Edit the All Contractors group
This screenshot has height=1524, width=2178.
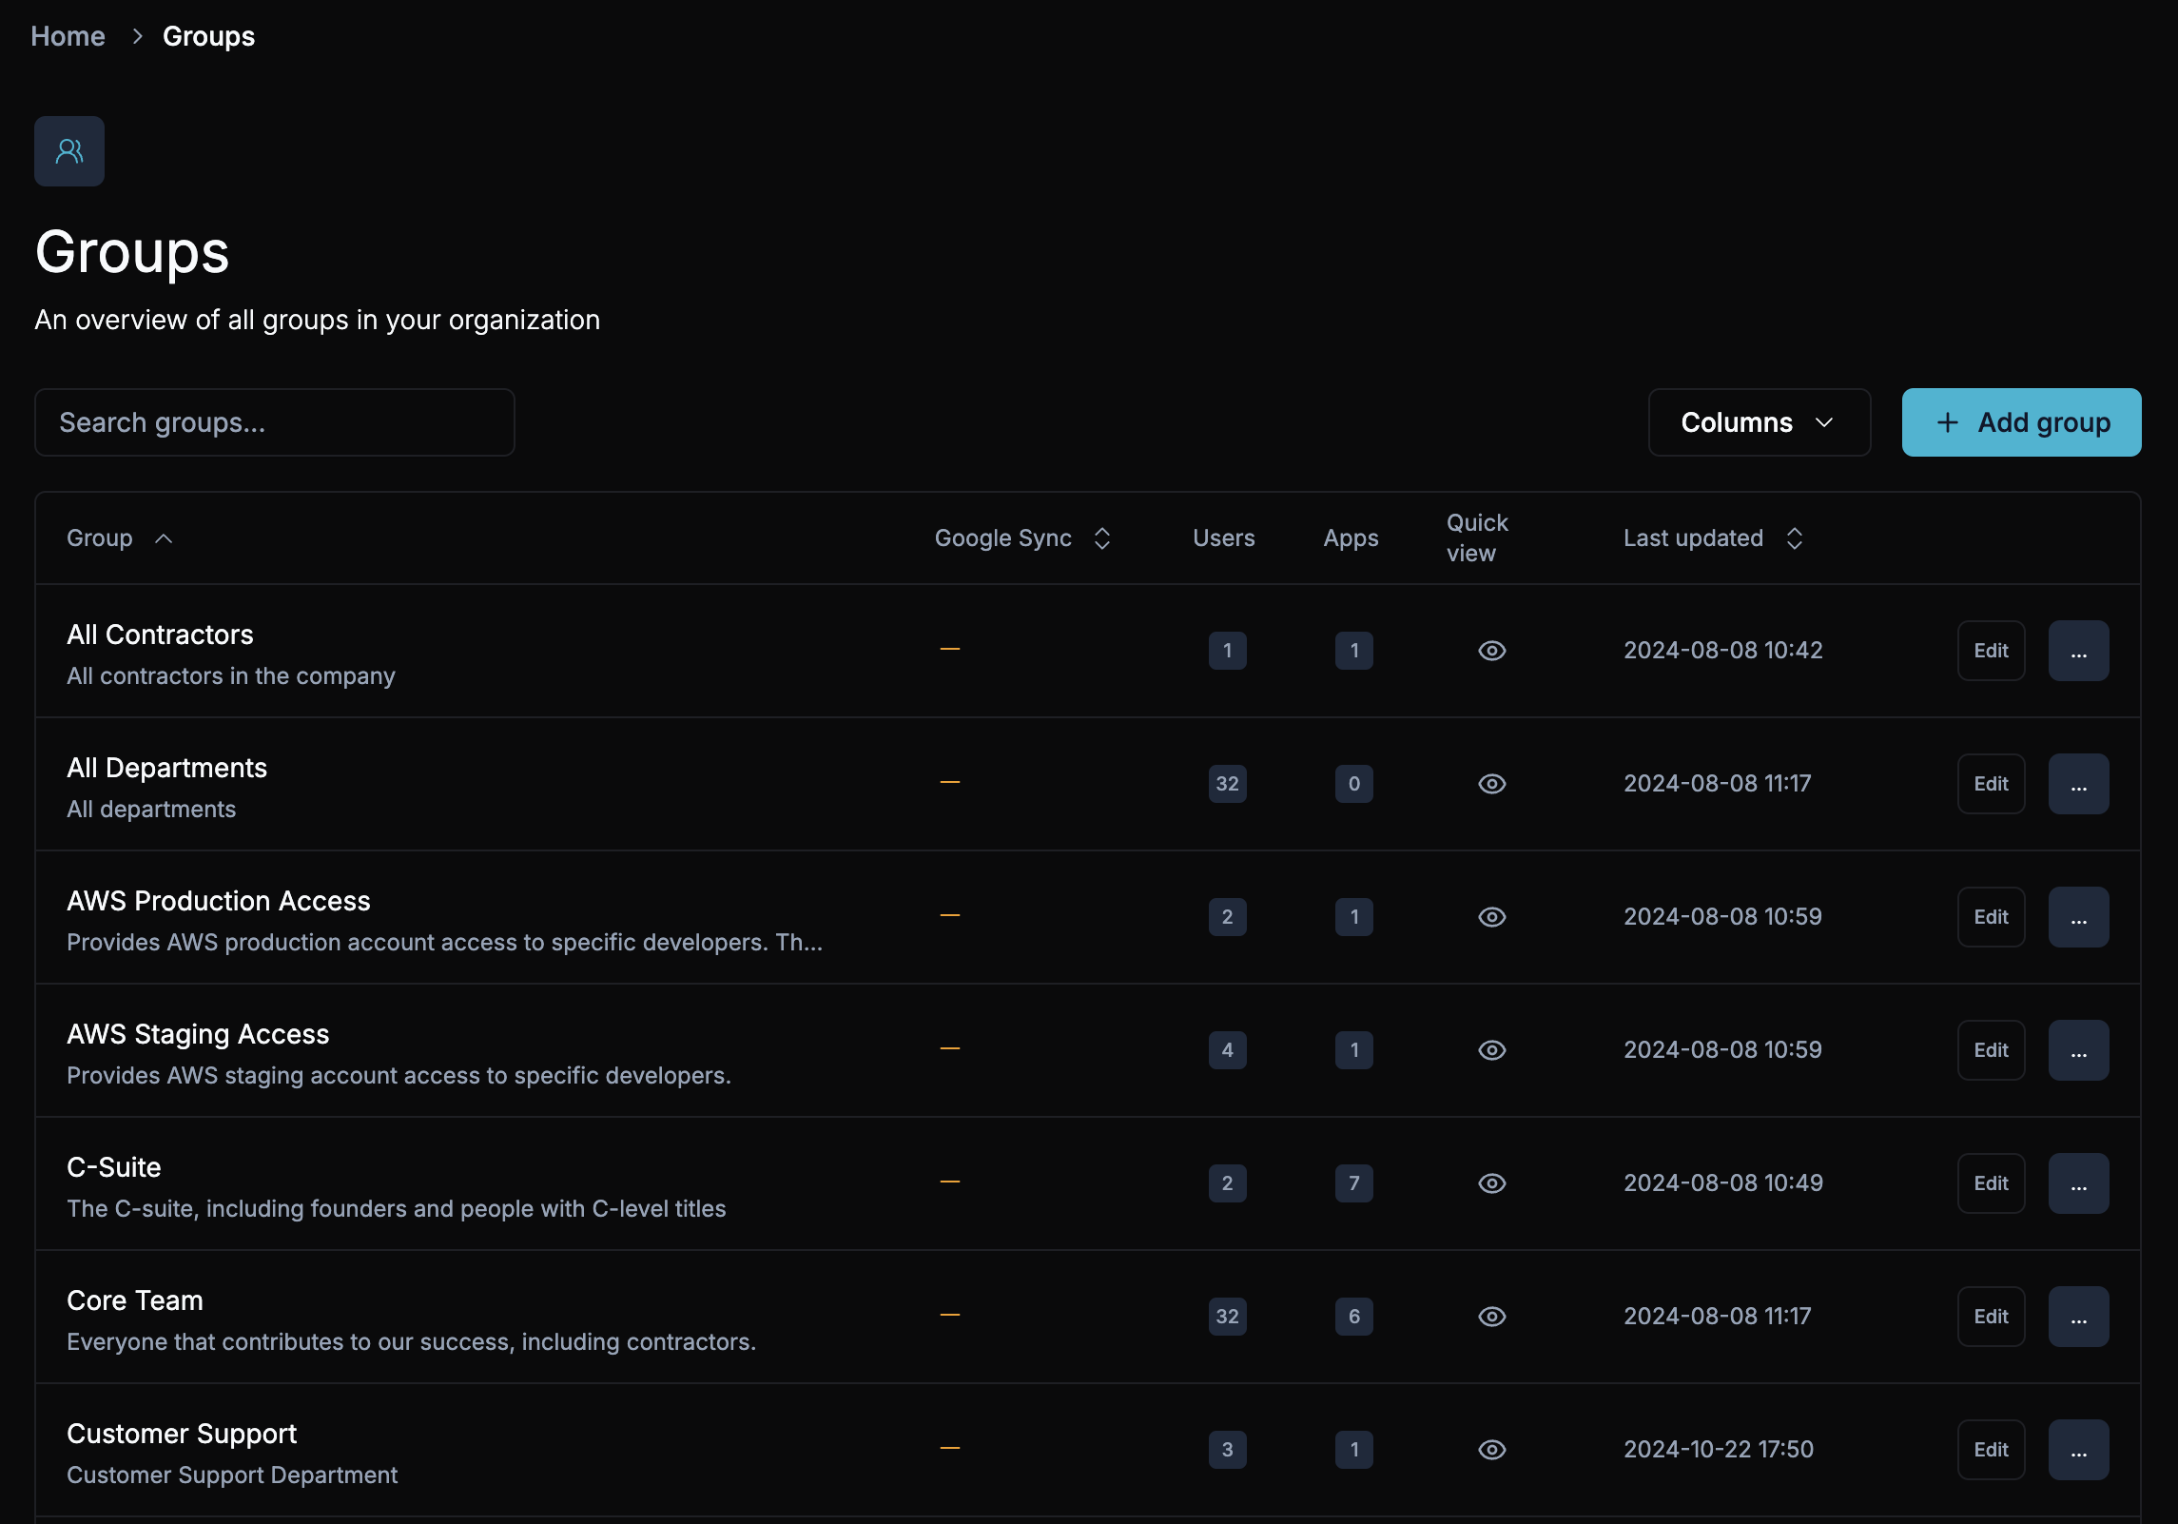click(1991, 651)
